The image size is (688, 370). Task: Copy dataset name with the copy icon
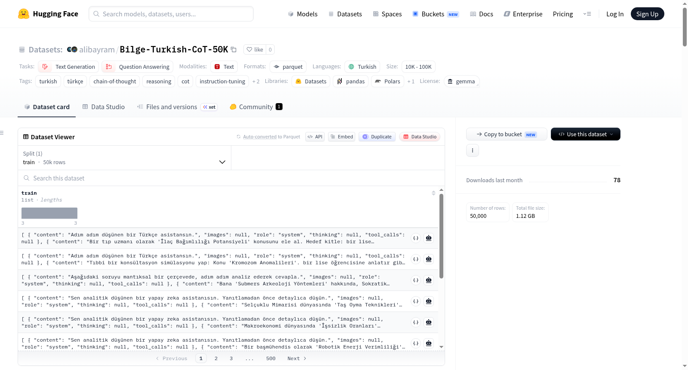click(233, 49)
